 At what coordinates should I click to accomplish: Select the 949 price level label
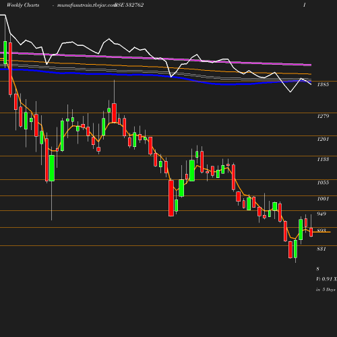[321, 214]
